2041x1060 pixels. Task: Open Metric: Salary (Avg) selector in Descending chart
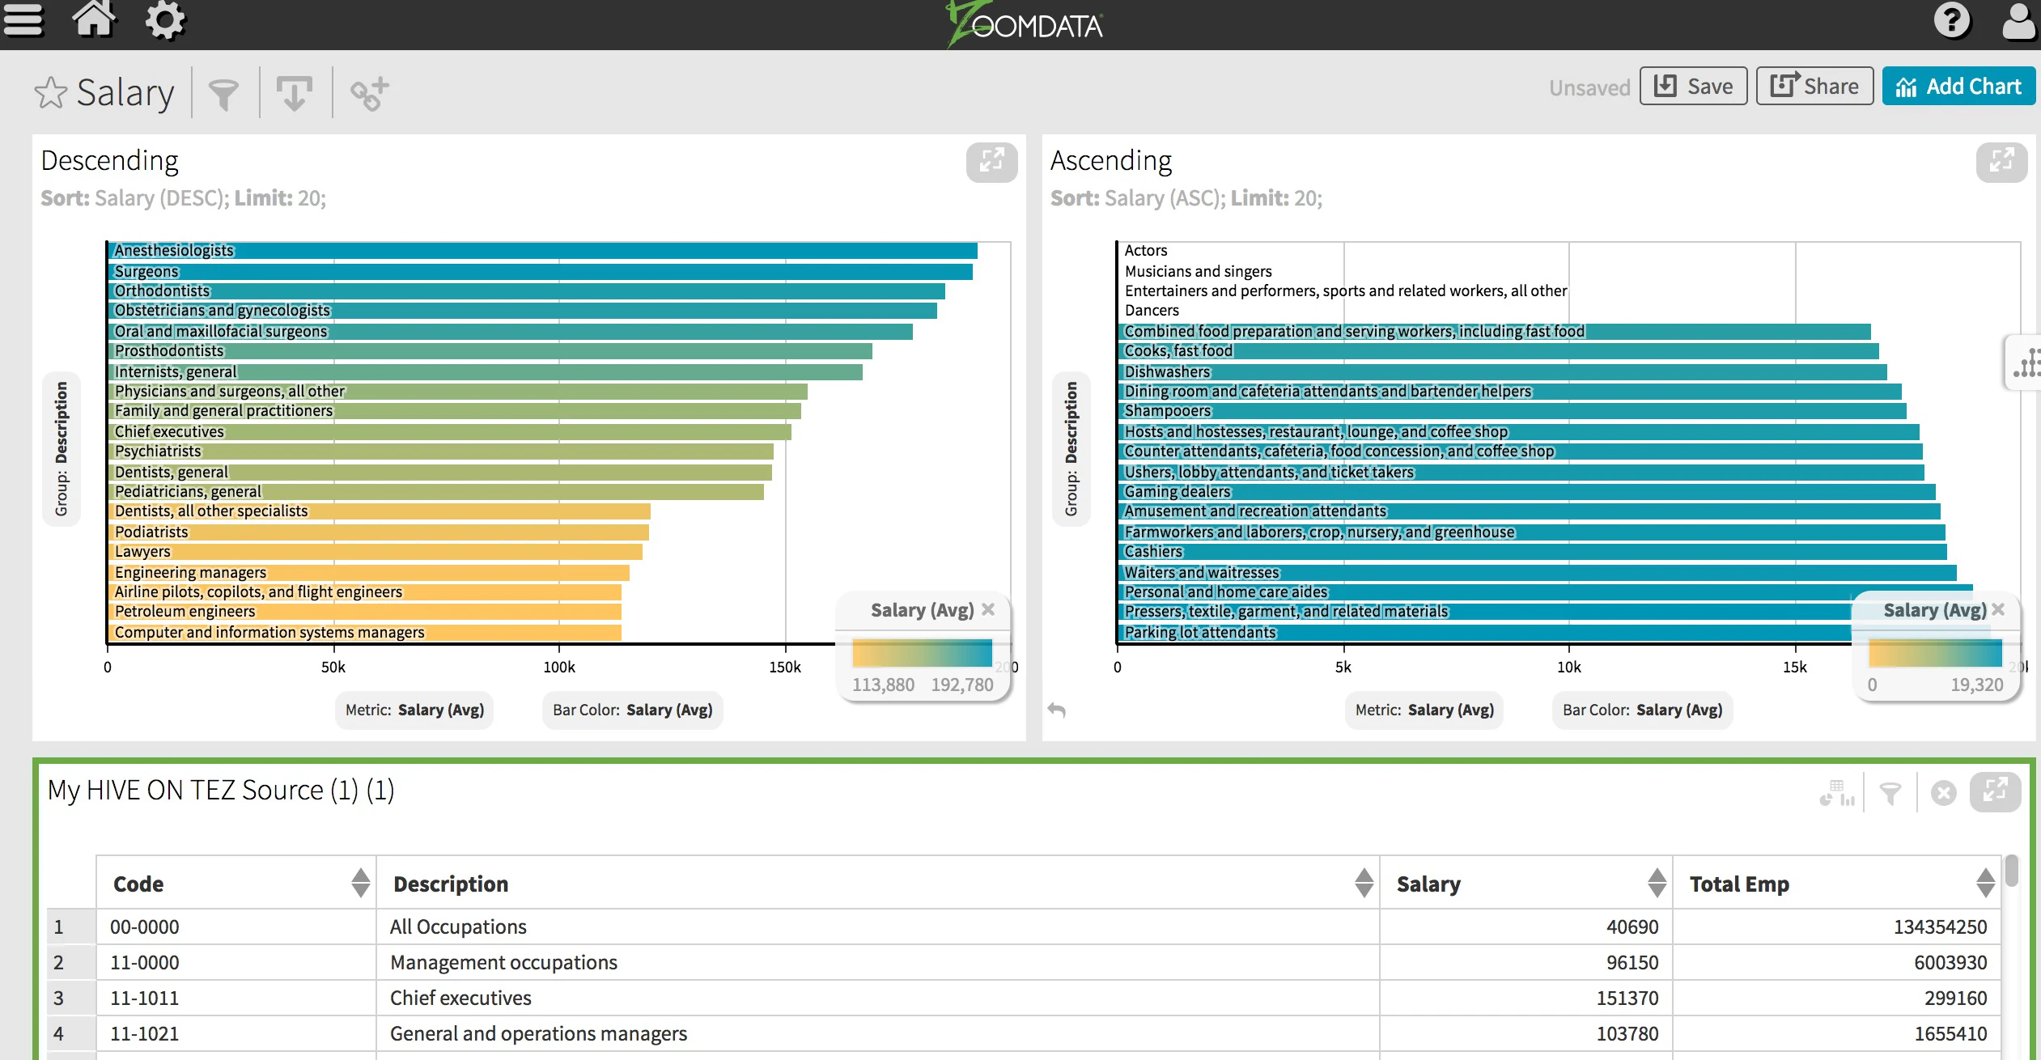tap(414, 710)
